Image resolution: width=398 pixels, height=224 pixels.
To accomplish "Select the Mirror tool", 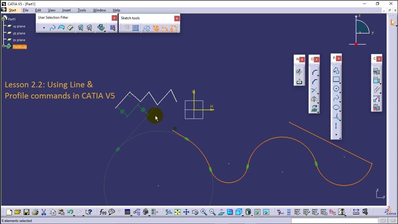I will 314,100.
